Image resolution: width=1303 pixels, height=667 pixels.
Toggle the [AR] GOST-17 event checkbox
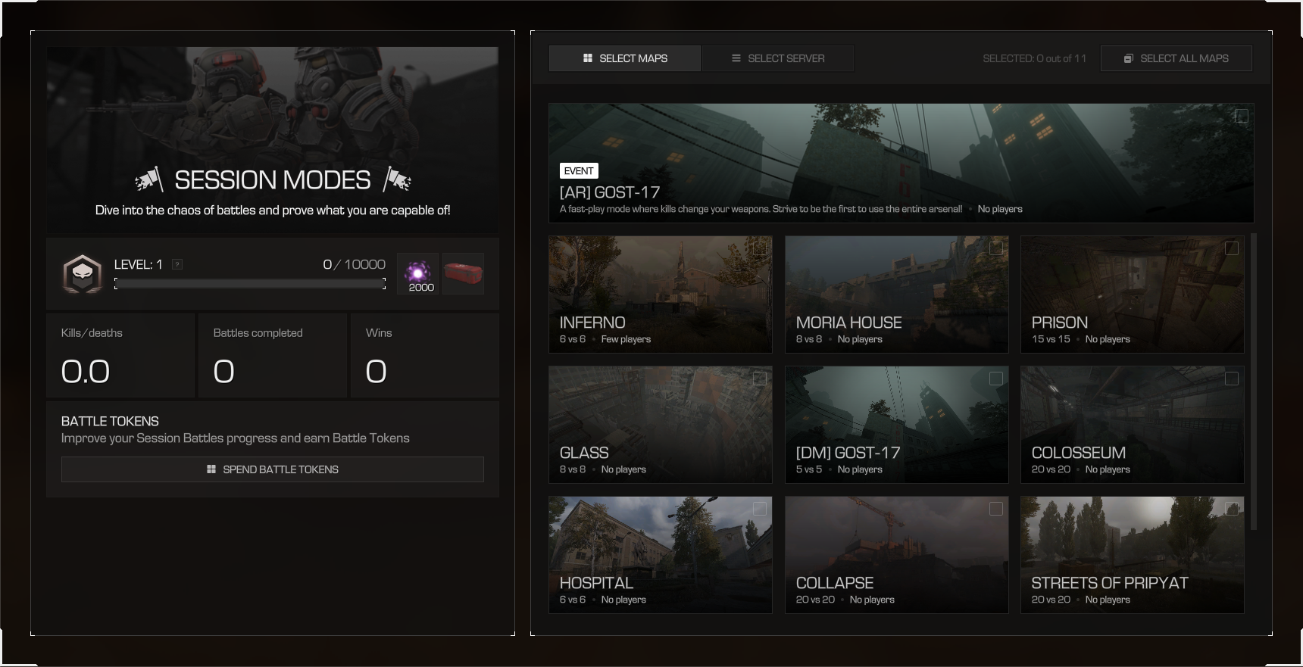tap(1242, 117)
